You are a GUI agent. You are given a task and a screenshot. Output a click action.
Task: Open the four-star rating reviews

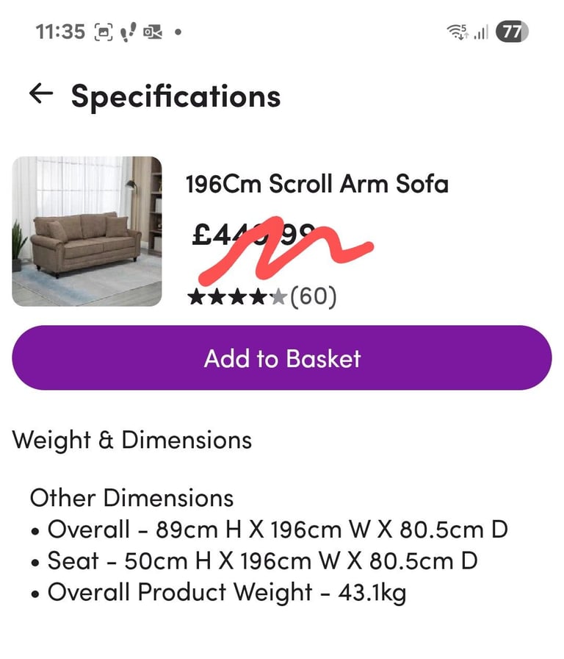(x=237, y=298)
